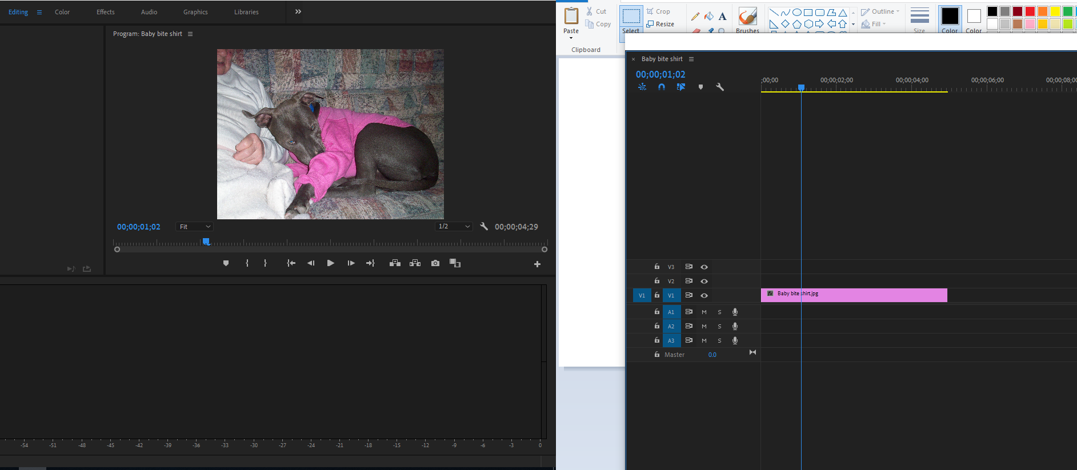Image resolution: width=1077 pixels, height=470 pixels.
Task: Select the Fill with color bucket in Paint
Action: click(x=709, y=16)
